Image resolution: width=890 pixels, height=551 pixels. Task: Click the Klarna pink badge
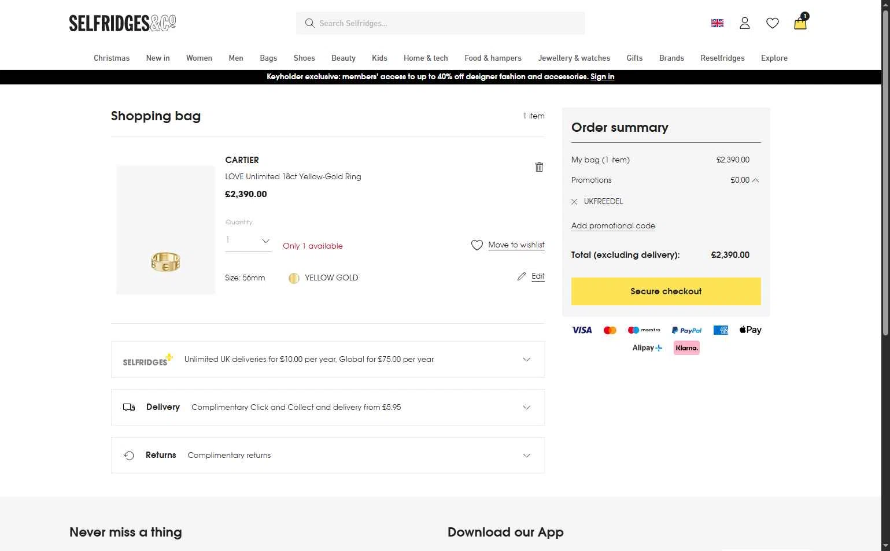coord(686,347)
